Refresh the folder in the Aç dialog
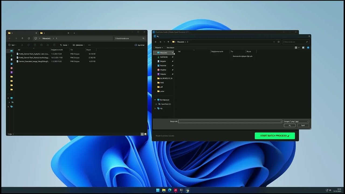The width and height of the screenshot is (345, 194). pos(278,42)
